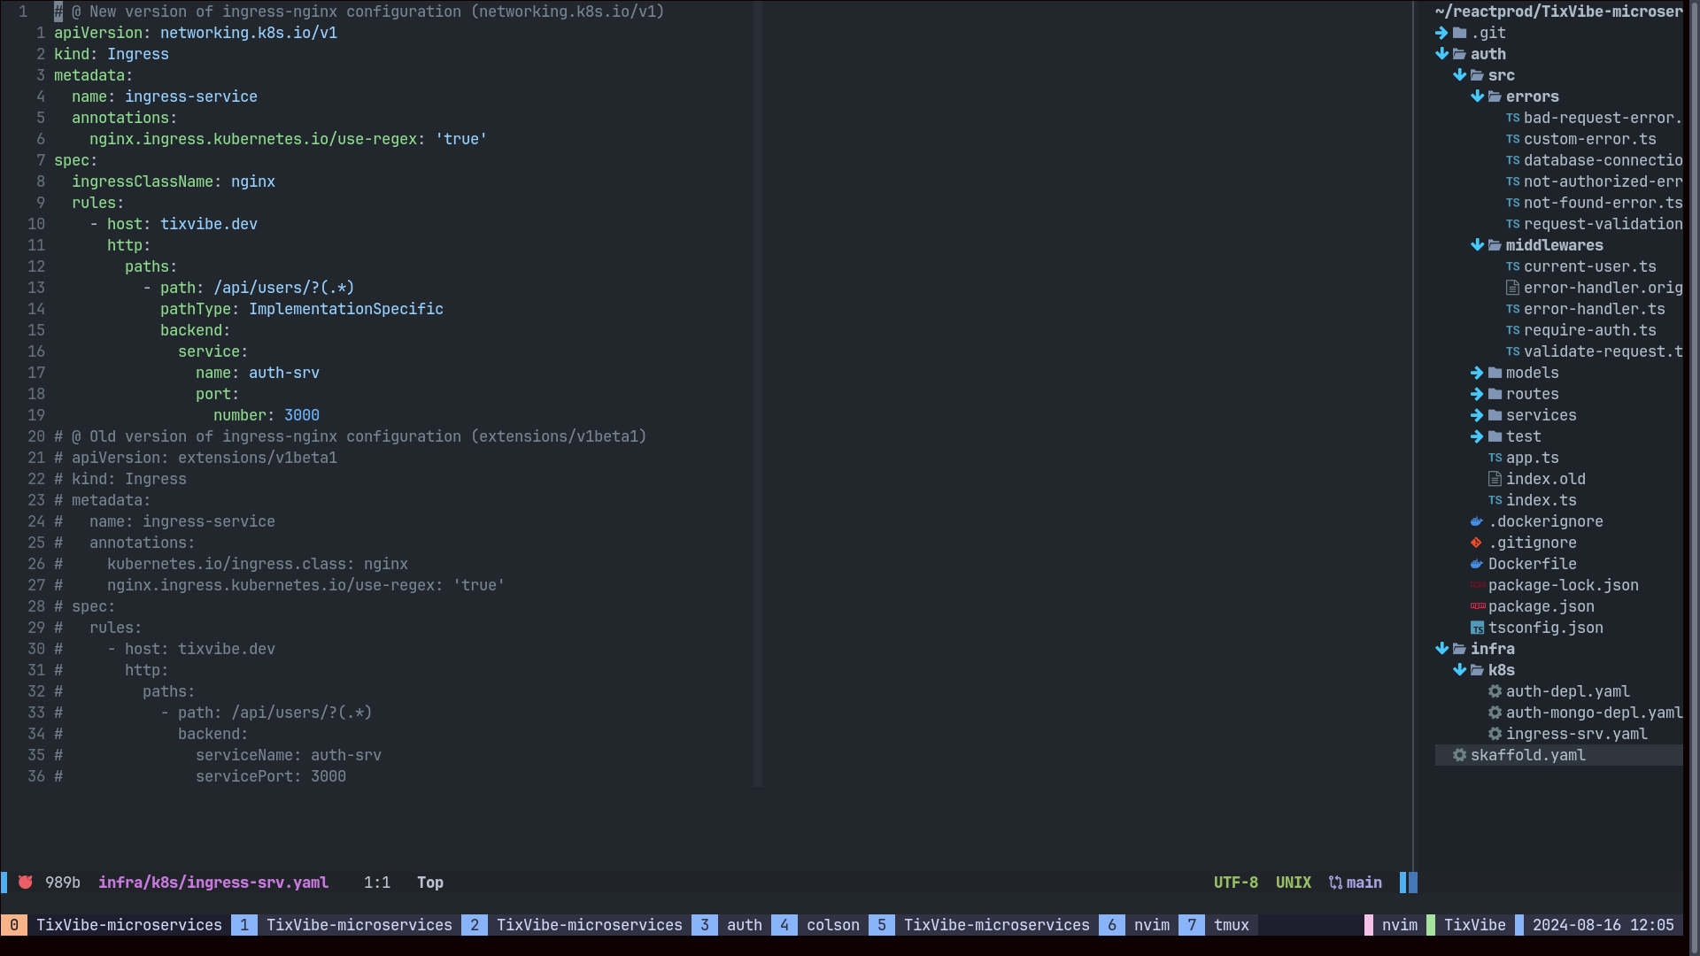Collapse the errors folder arrow
The image size is (1700, 956).
[x=1477, y=96]
